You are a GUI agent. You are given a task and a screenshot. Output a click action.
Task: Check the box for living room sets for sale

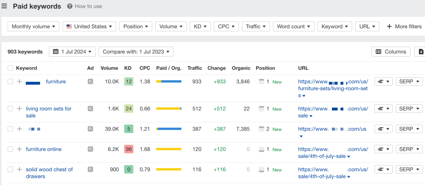[10, 109]
